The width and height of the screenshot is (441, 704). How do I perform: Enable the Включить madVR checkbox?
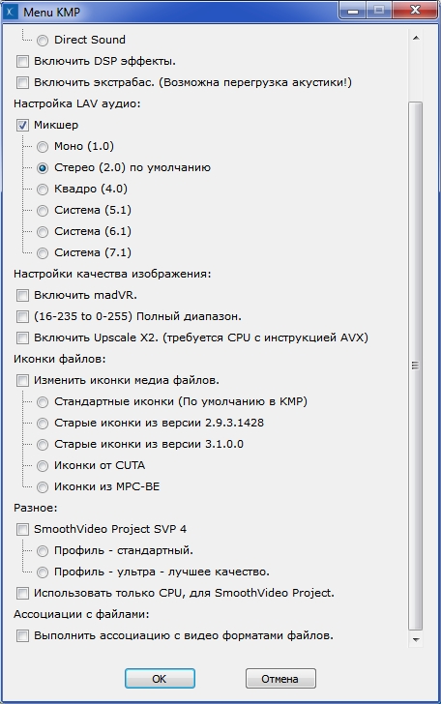22,296
